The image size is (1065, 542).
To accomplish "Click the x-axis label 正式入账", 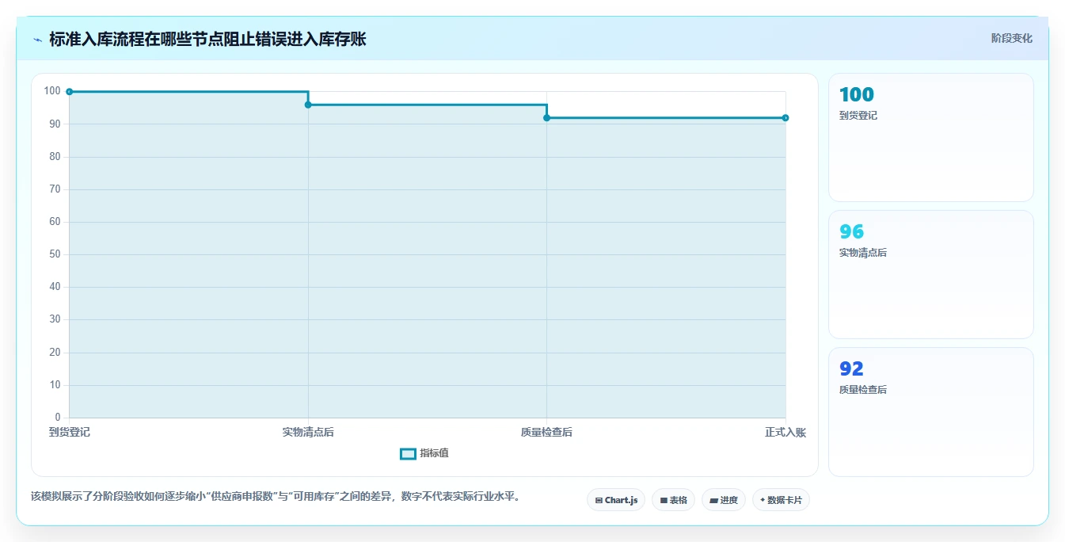I will click(785, 432).
